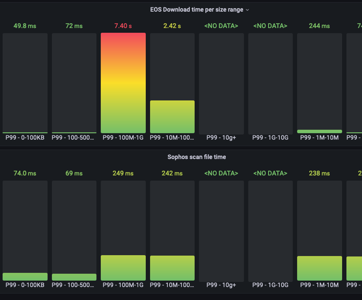Image resolution: width=362 pixels, height=300 pixels.
Task: Click the 10M-100 bar in Sophos scan panel
Action: (172, 268)
